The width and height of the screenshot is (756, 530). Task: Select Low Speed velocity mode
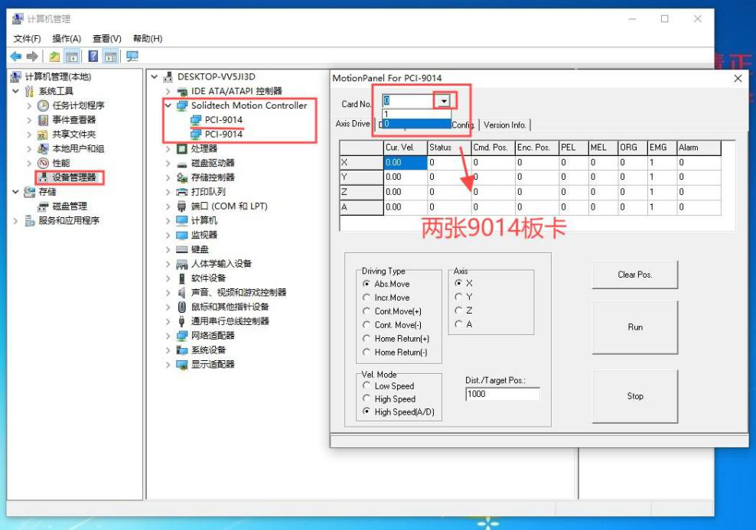(367, 386)
